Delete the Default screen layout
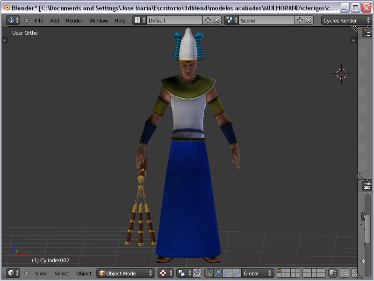374x281 pixels. [216, 20]
